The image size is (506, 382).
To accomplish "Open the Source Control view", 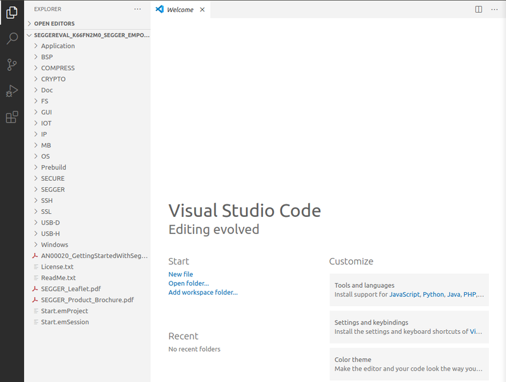I will [x=11, y=65].
